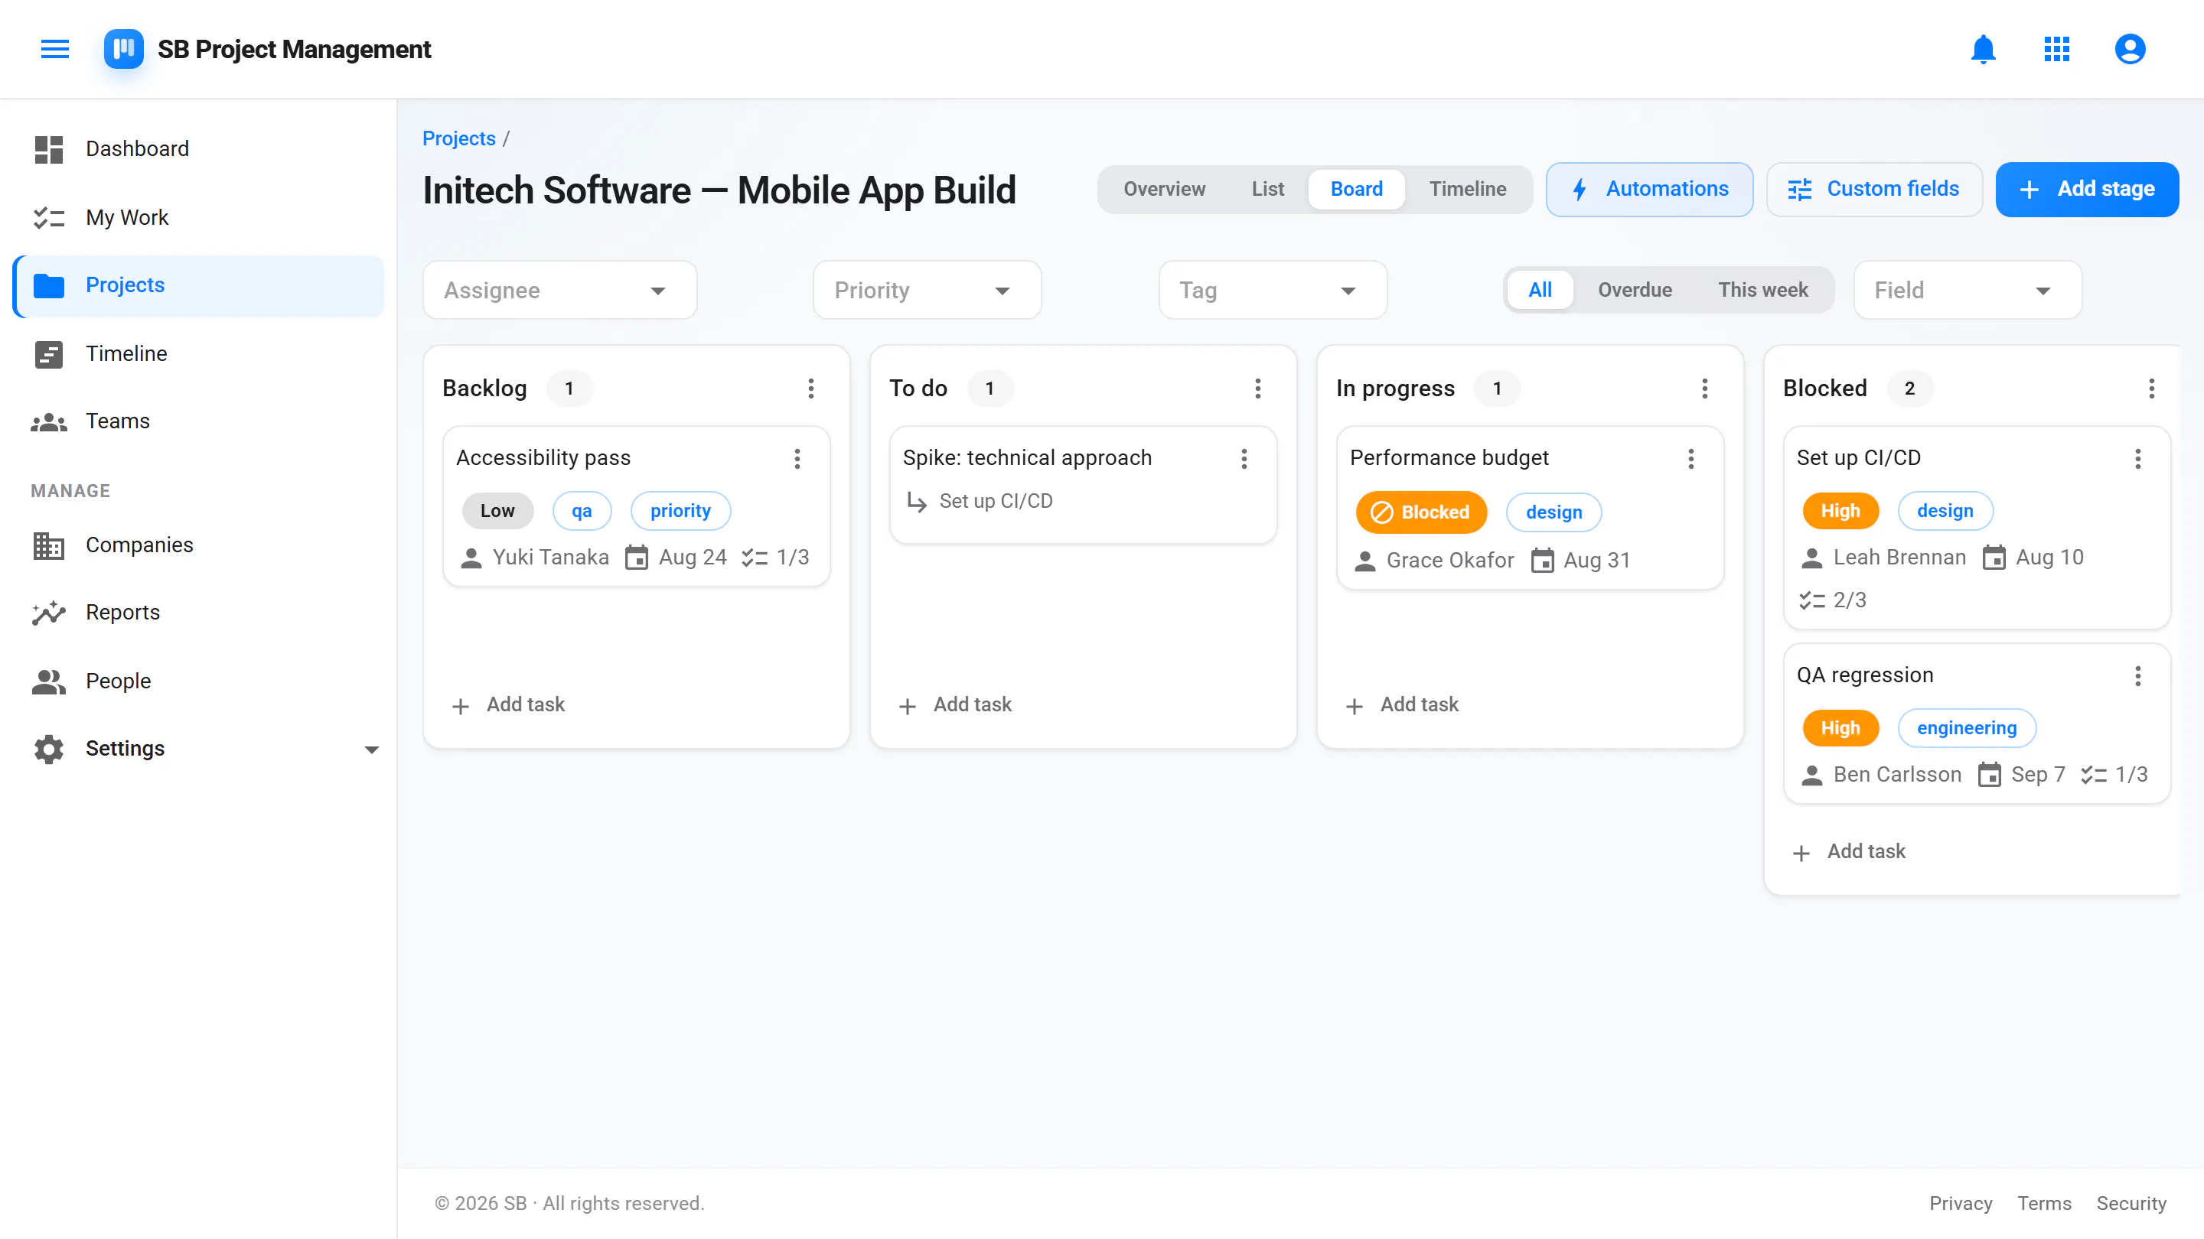Open the user account avatar menu
The height and width of the screenshot is (1239, 2204).
pyautogui.click(x=2130, y=49)
